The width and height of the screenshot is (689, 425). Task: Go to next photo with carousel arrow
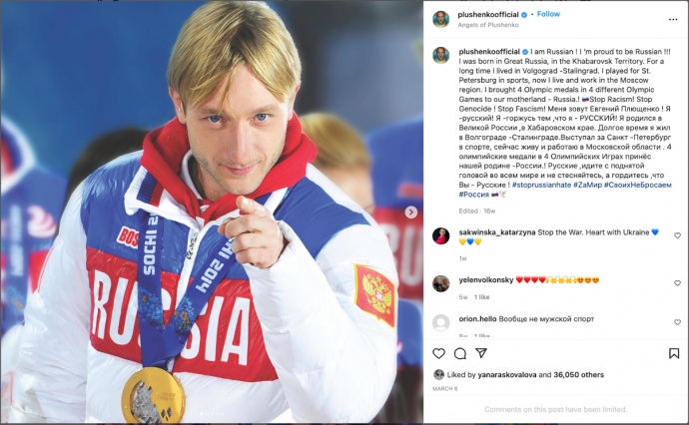pos(410,212)
